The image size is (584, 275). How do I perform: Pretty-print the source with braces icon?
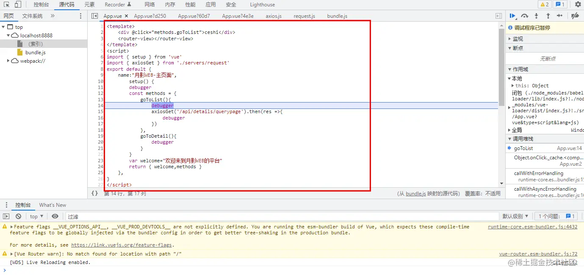click(x=94, y=193)
